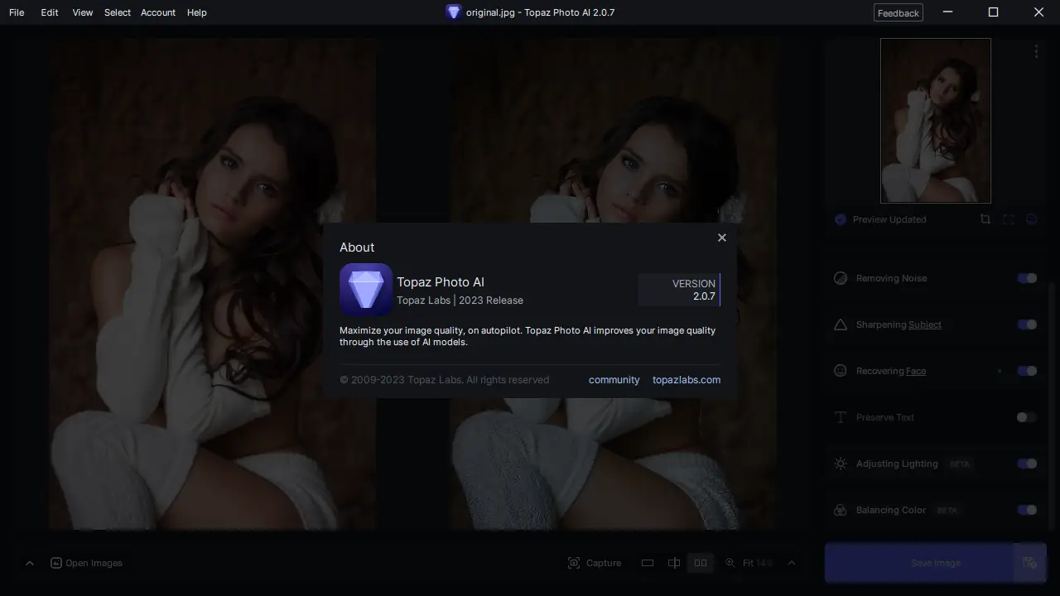Click the Preview Updated status icon
The width and height of the screenshot is (1060, 596).
pyautogui.click(x=840, y=219)
